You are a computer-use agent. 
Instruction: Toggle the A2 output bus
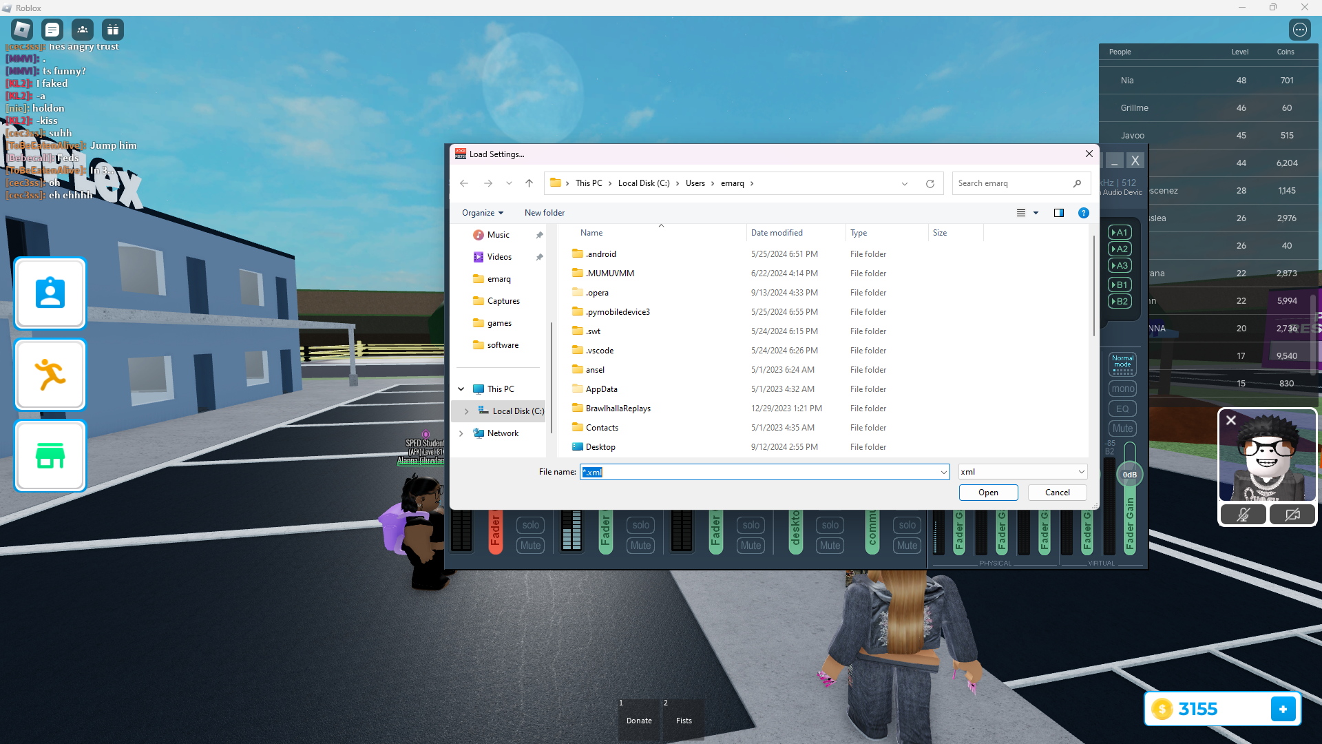(x=1120, y=249)
